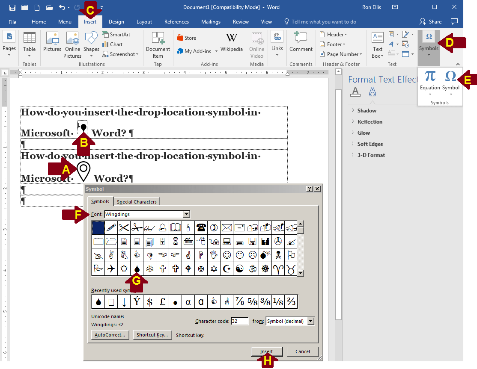Screen dimensions: 477x369
Task: Open the Footer dropdown
Action: (333, 44)
